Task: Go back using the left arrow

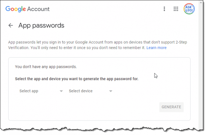Action: [11, 25]
